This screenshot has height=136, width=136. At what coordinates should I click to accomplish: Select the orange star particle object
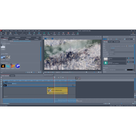click(13, 66)
